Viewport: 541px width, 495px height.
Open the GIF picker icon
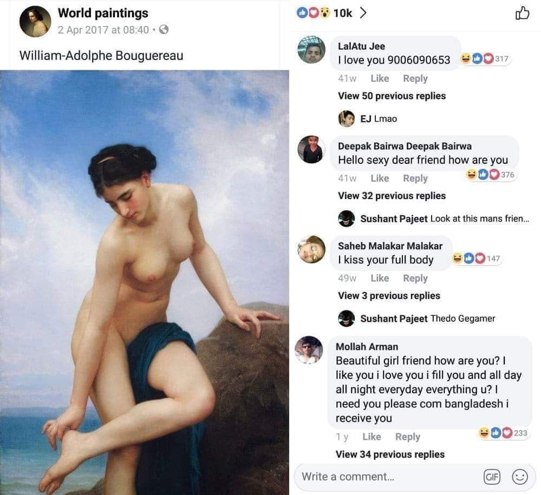click(491, 477)
